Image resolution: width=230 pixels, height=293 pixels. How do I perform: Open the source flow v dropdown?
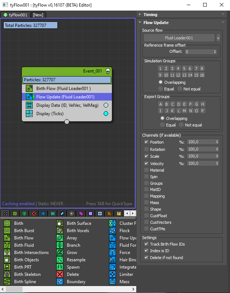coord(218,38)
